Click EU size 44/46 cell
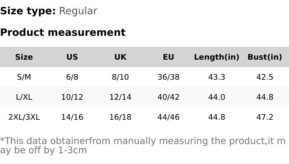 [168, 117]
